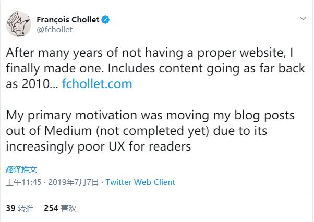Click the 2019年7月7日 date text
This screenshot has height=222, width=314.
click(74, 182)
